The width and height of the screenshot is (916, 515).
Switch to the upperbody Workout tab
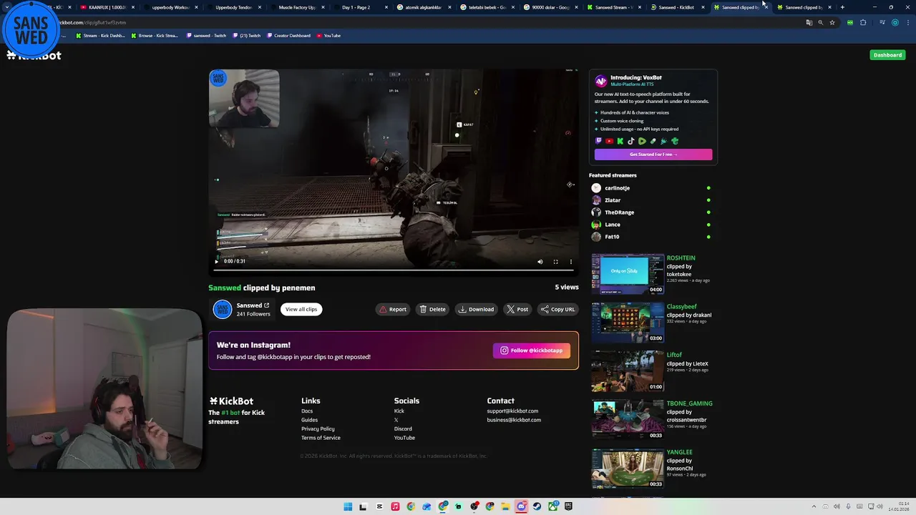170,7
